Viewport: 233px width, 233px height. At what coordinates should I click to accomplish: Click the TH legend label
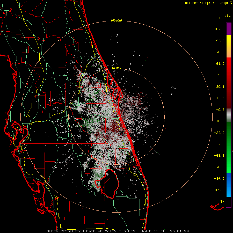[222, 202]
